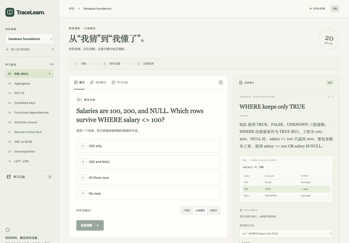This screenshot has height=243, width=349.
Task: Toggle the language with the EN button
Action: click(x=335, y=9)
